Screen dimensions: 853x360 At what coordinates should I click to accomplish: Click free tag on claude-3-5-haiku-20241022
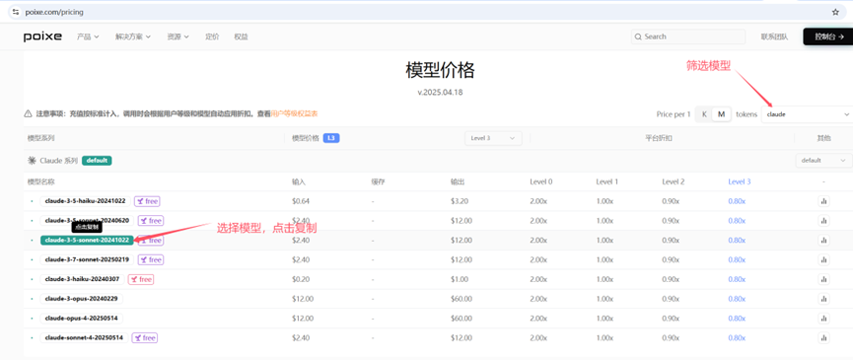[147, 201]
